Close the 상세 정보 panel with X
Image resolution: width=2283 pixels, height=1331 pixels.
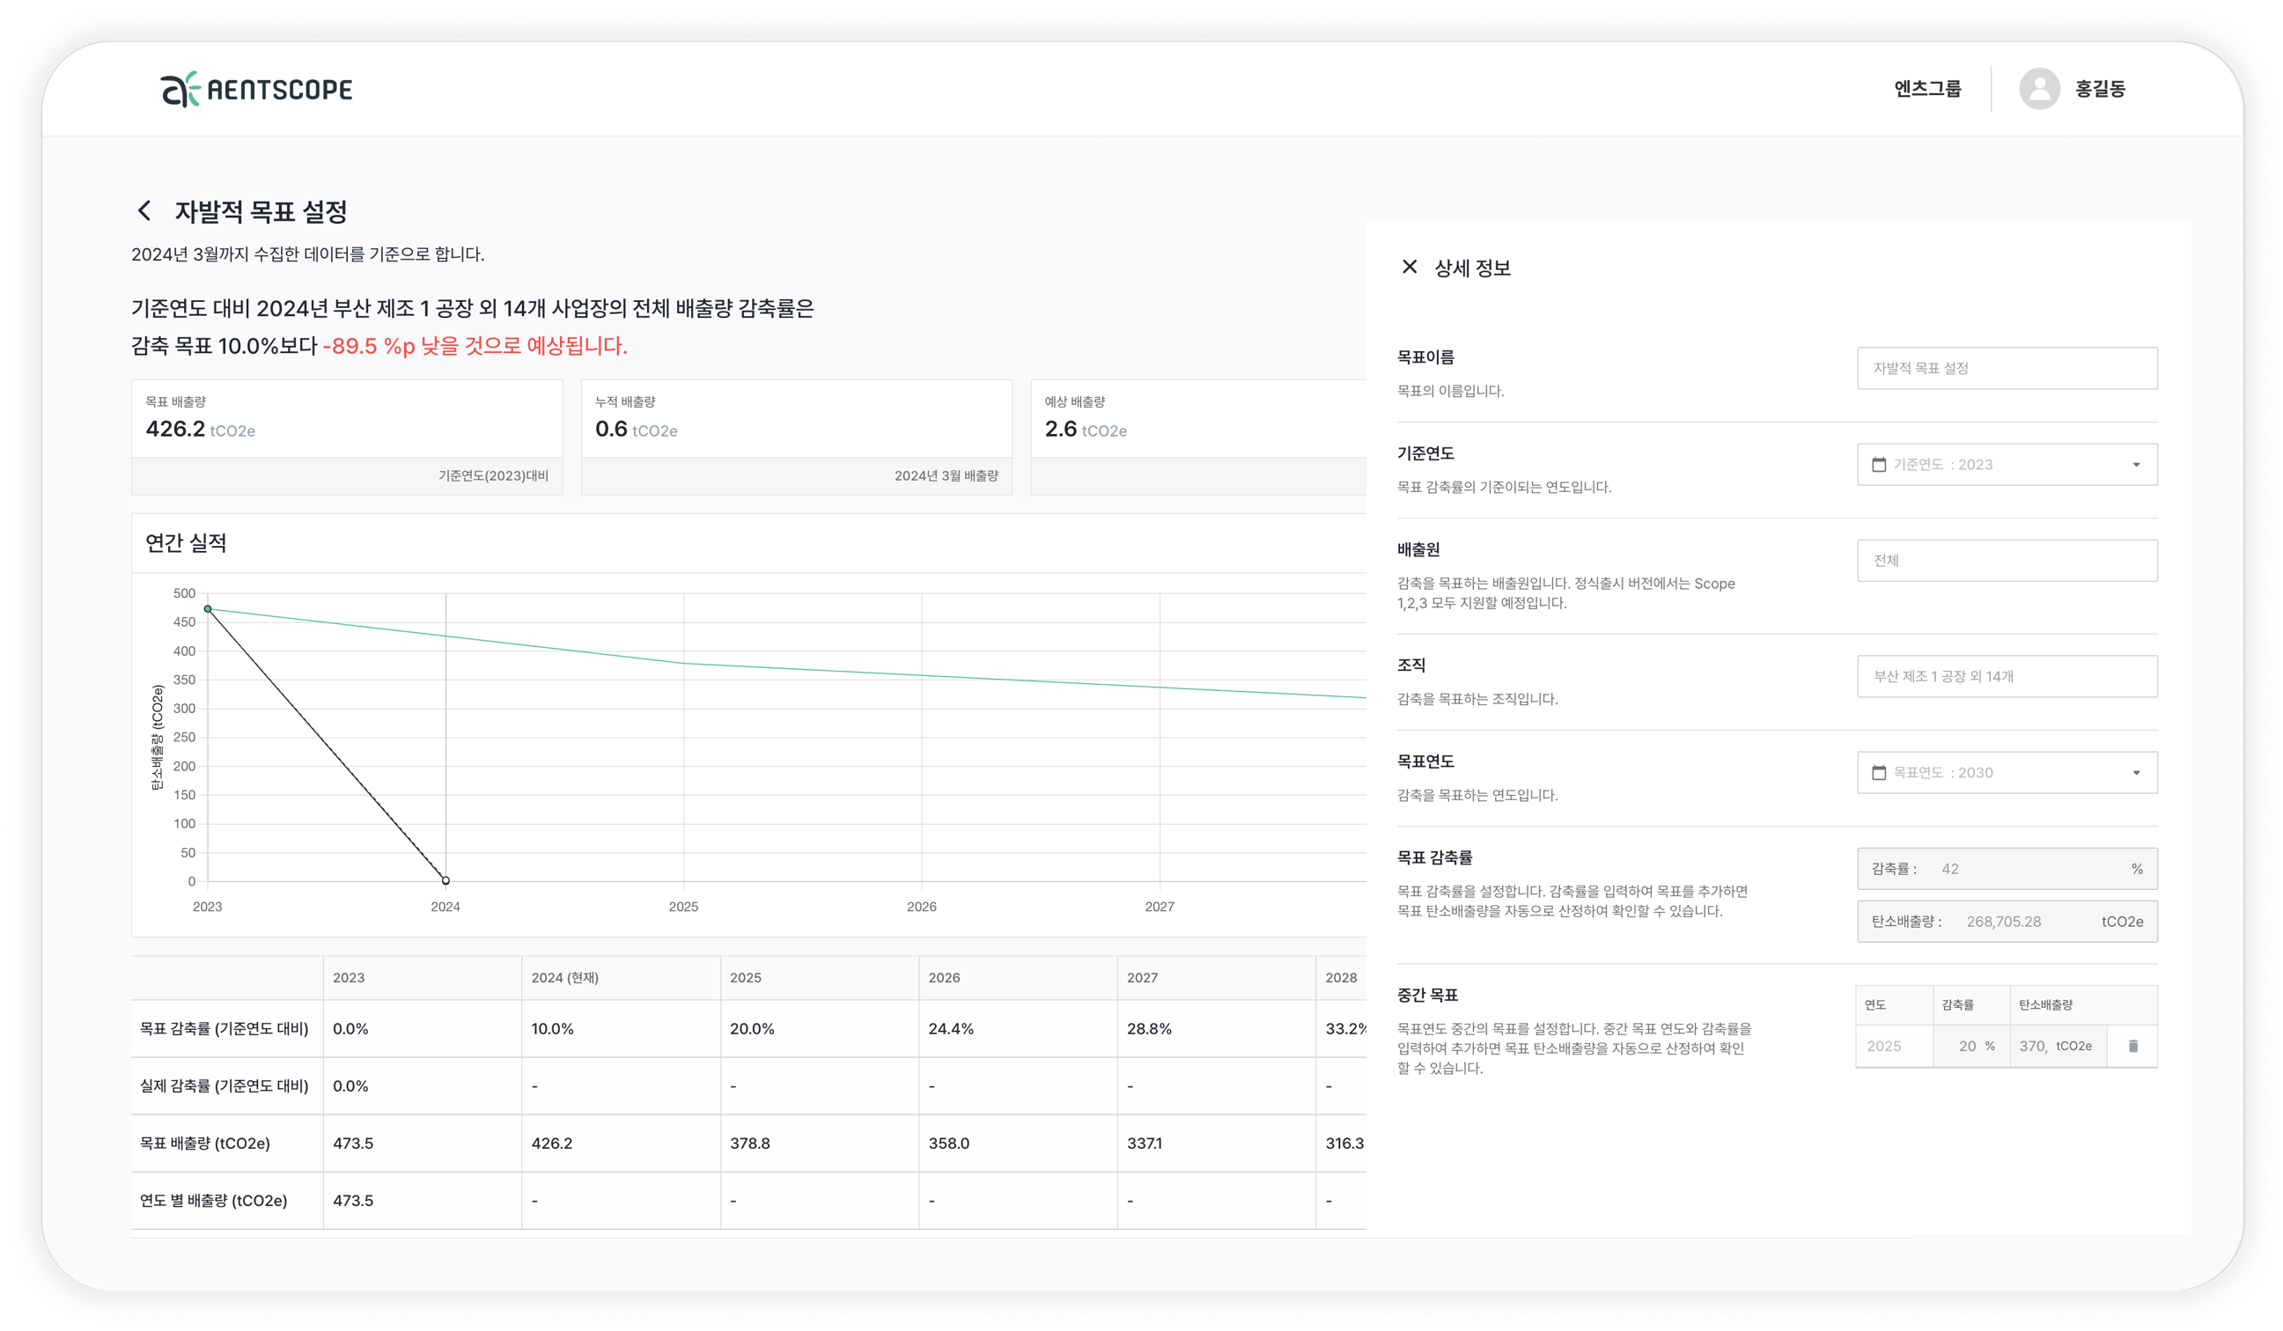(x=1409, y=268)
